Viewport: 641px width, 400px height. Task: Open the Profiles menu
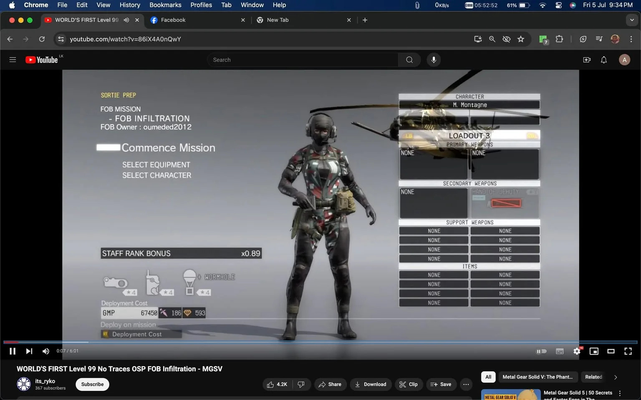pyautogui.click(x=201, y=5)
